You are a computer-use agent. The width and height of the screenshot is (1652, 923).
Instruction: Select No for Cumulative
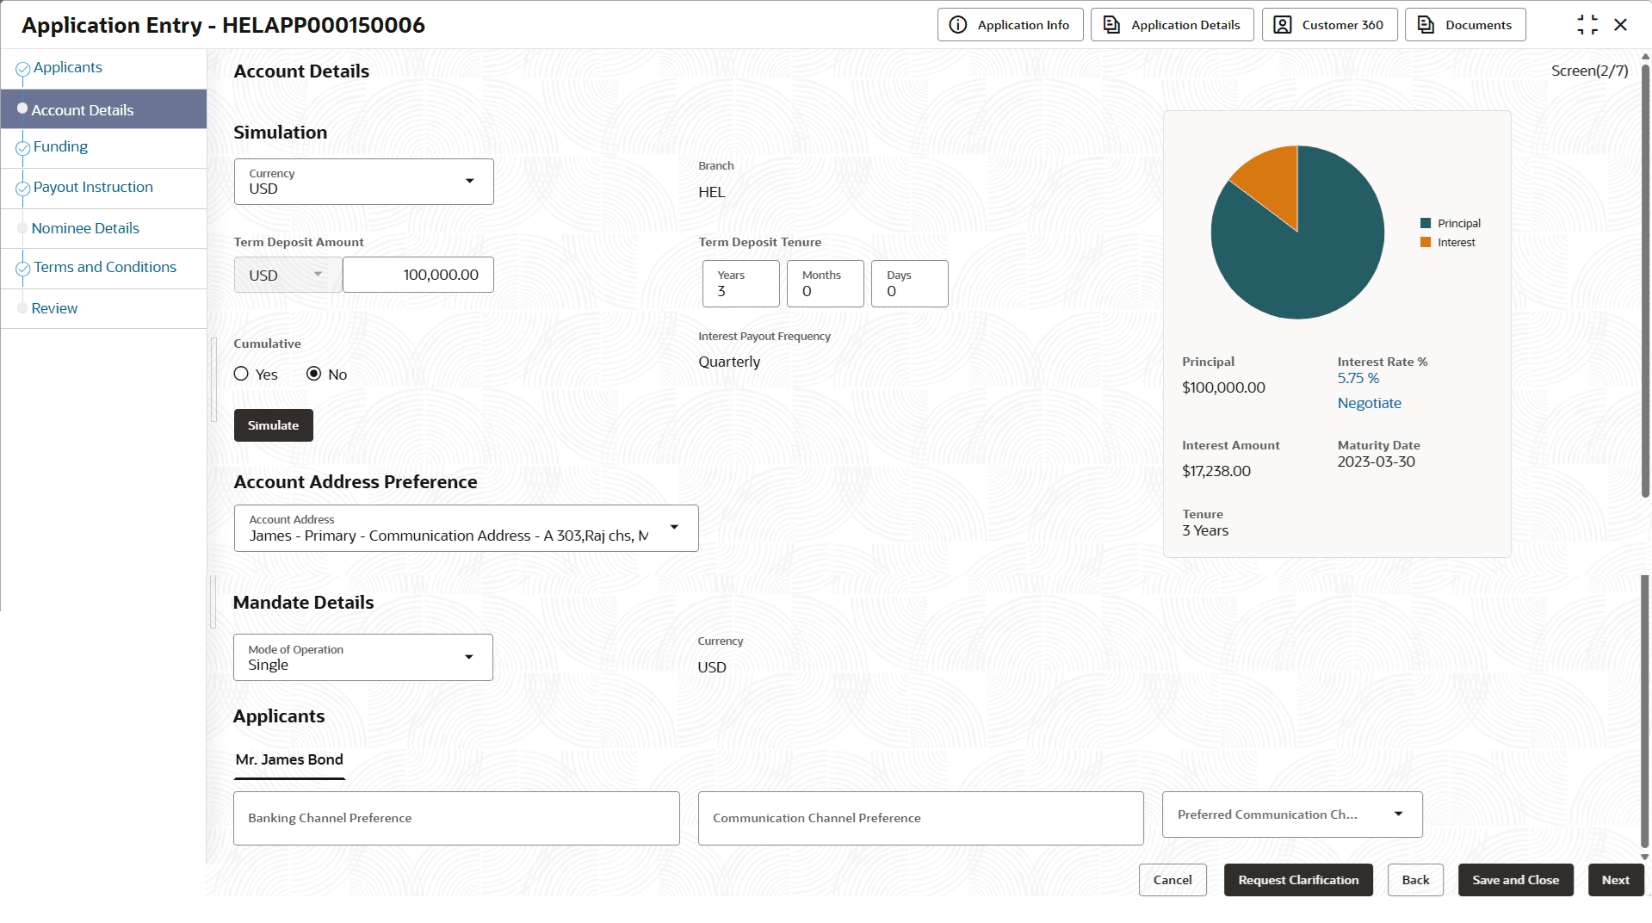314,374
